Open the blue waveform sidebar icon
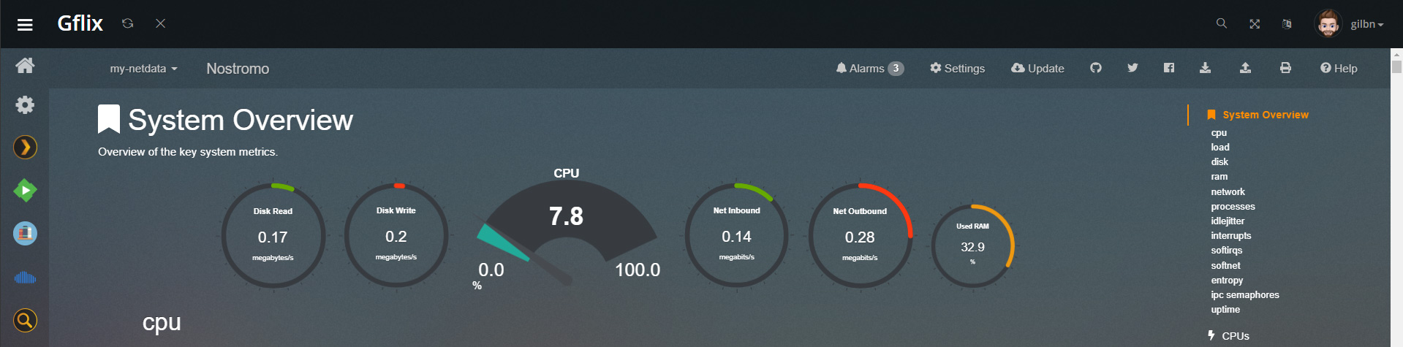Viewport: 1403px width, 347px height. (25, 278)
